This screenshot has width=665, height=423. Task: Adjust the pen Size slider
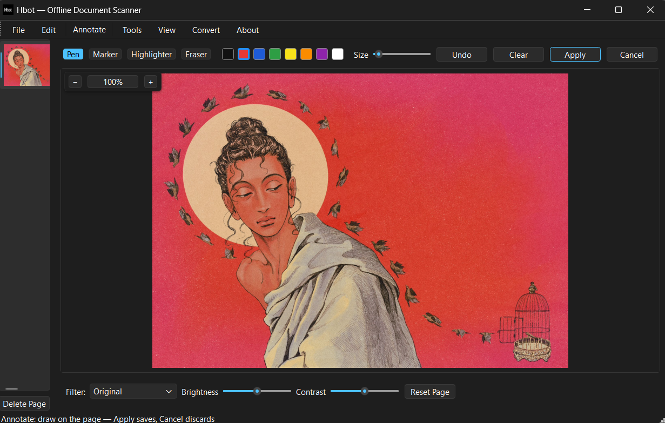pyautogui.click(x=402, y=54)
